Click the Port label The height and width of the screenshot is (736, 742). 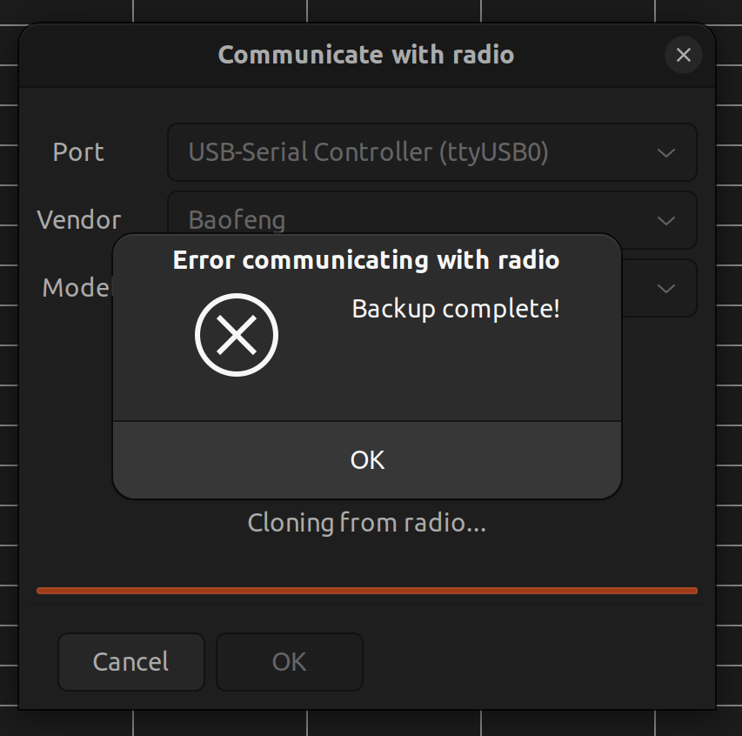78,152
